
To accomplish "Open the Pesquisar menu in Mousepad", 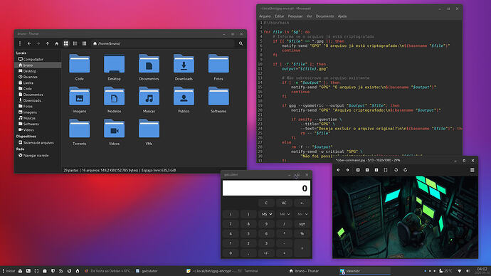I will [295, 16].
